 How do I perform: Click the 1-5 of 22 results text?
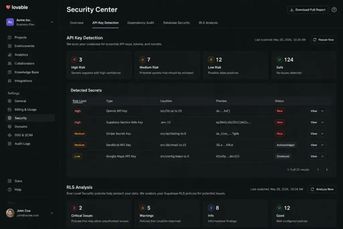pos(298,170)
